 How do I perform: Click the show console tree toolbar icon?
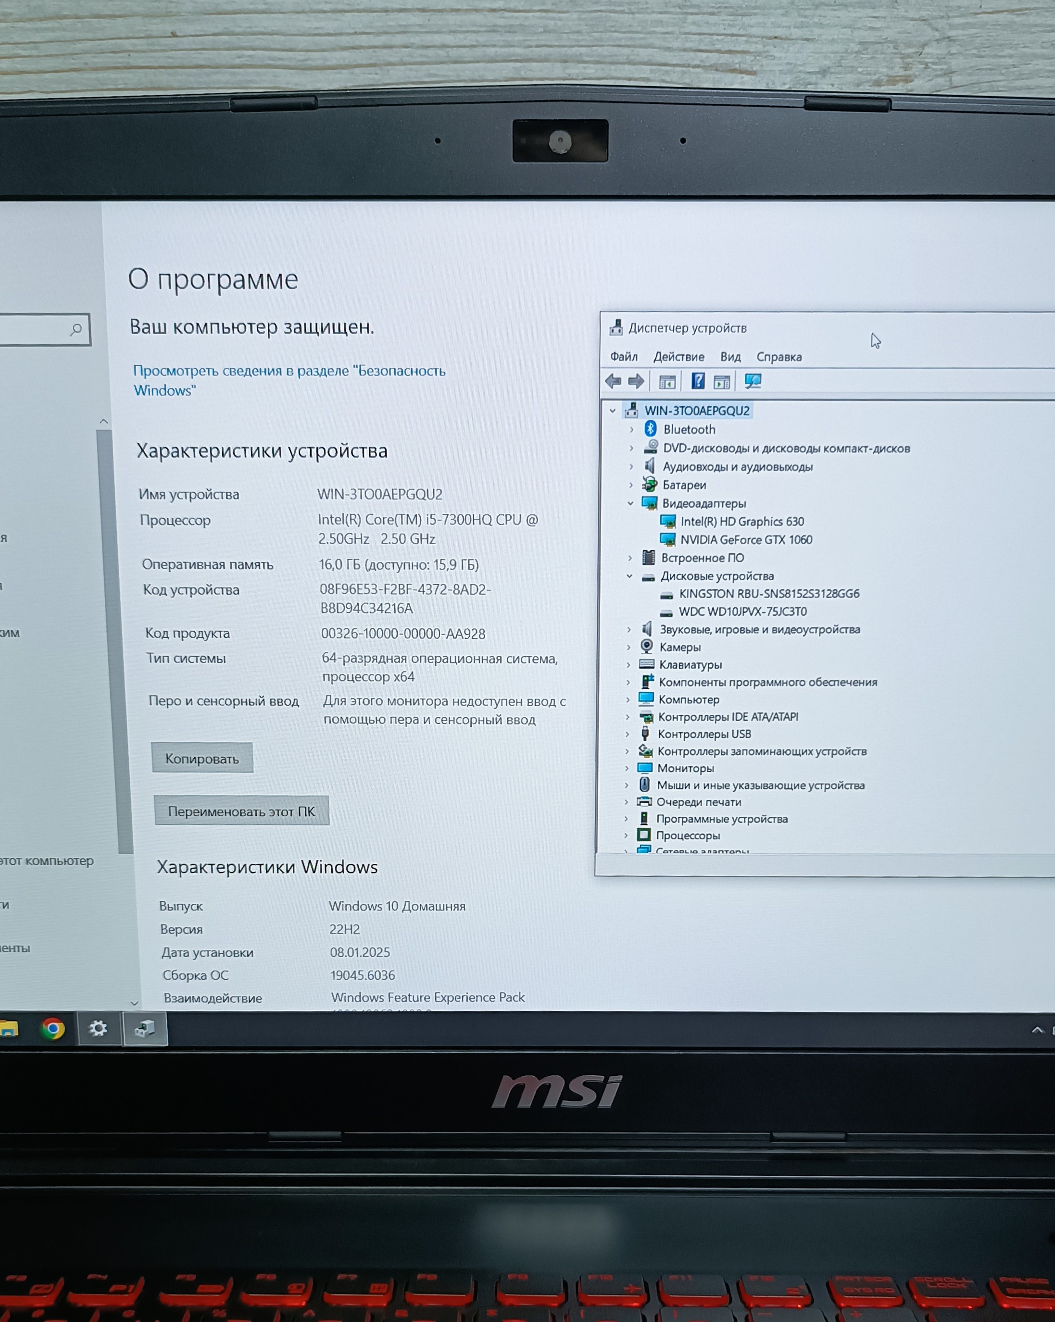pos(667,382)
